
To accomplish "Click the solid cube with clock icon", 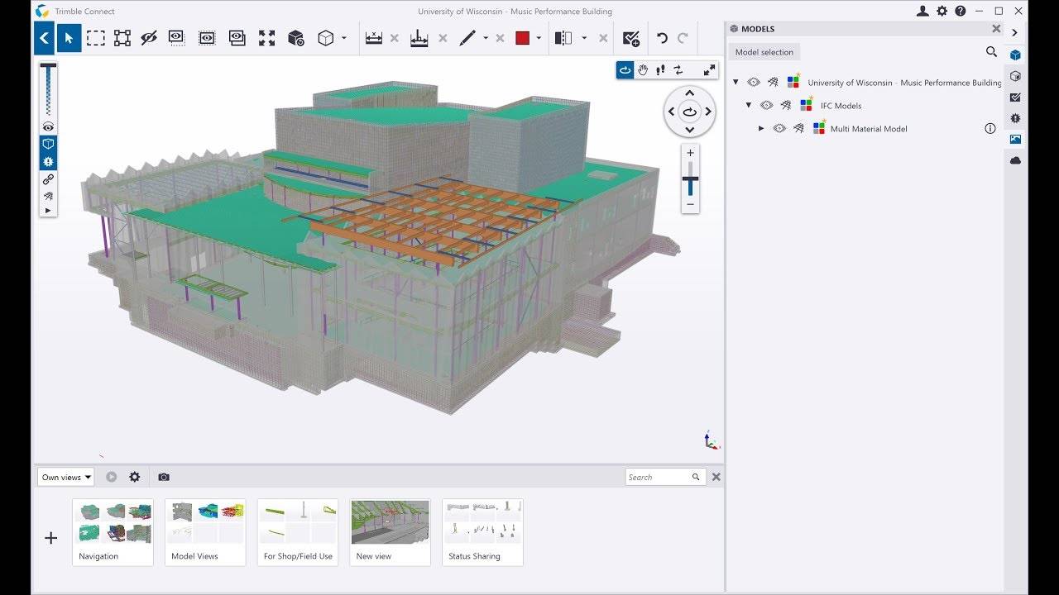I will [295, 38].
